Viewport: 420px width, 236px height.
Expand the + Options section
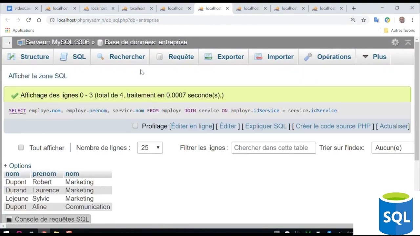(17, 166)
